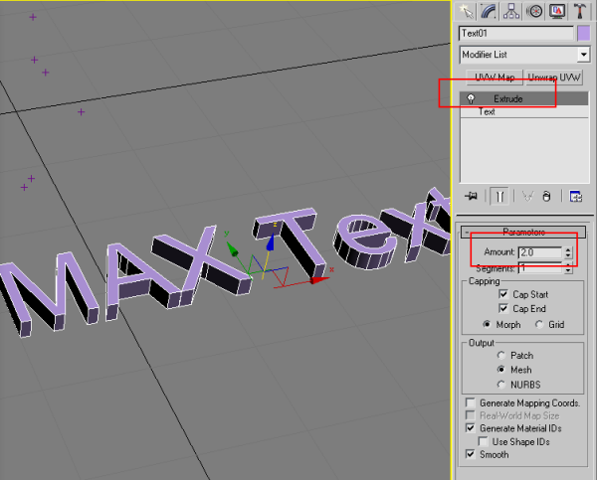Select Mesh output radio button
Screen dimensions: 597x480
pos(501,370)
